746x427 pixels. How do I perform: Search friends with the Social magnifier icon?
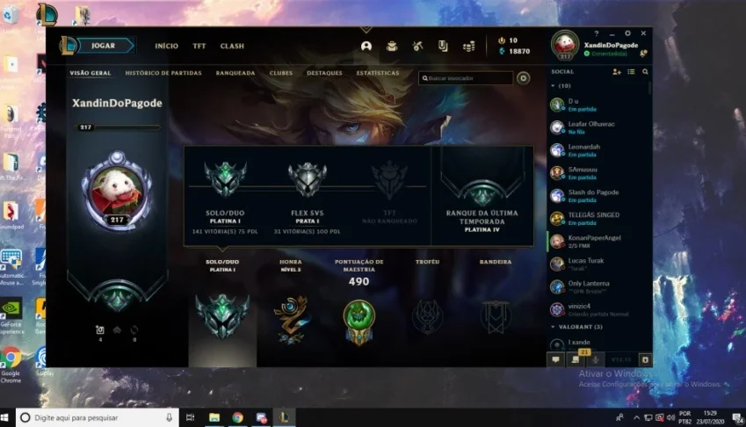[x=645, y=72]
